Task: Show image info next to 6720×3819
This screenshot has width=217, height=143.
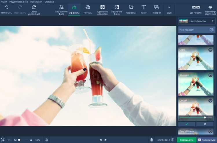Action: point(172,140)
